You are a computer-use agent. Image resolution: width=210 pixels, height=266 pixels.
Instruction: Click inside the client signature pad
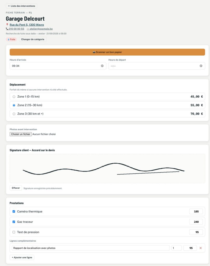107,168
